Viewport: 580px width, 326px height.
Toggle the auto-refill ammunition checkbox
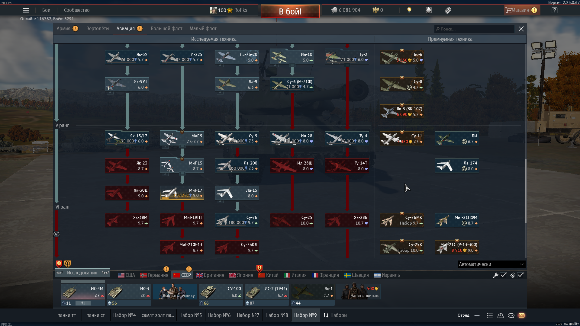click(x=520, y=275)
